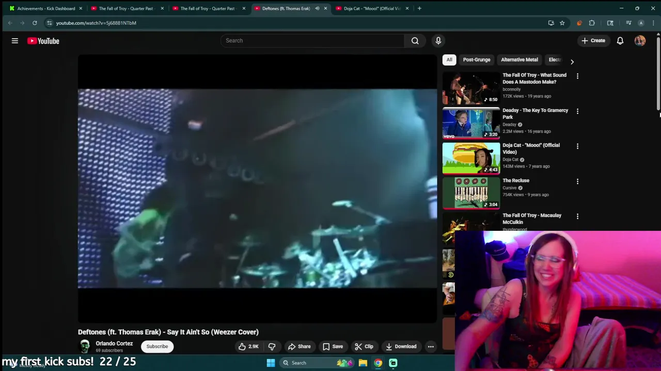Open The Recluse video thumbnail
The width and height of the screenshot is (661, 371).
[471, 193]
